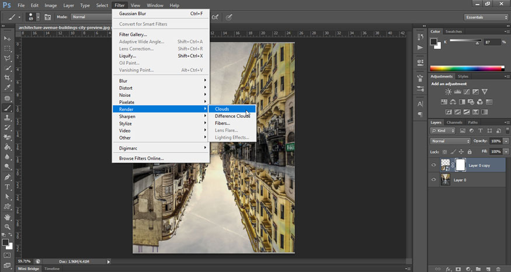The width and height of the screenshot is (511, 272).
Task: Select the Move tool
Action: pyautogui.click(x=7, y=39)
